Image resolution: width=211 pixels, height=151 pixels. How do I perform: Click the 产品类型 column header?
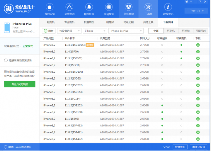tap(48, 38)
